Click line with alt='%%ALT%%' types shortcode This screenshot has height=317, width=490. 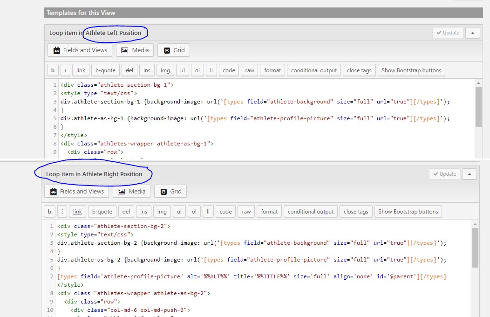coord(252,276)
